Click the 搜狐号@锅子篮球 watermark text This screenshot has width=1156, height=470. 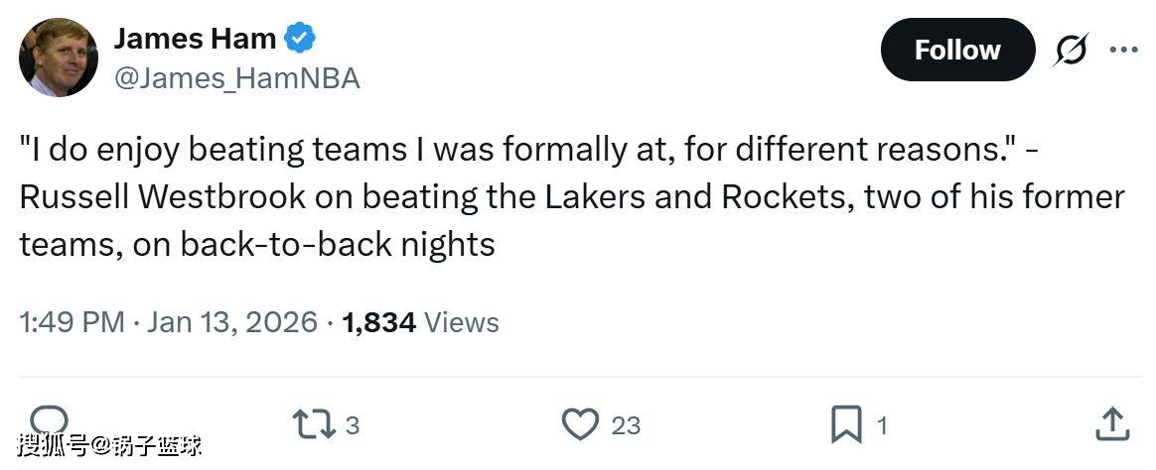pyautogui.click(x=109, y=444)
